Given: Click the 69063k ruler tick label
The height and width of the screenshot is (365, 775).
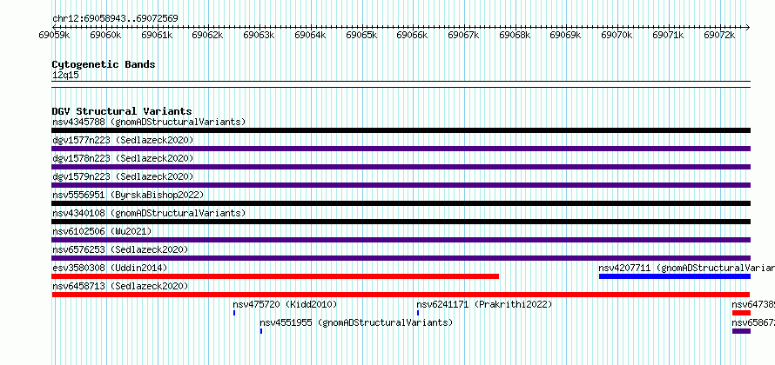Looking at the screenshot, I should (x=259, y=35).
